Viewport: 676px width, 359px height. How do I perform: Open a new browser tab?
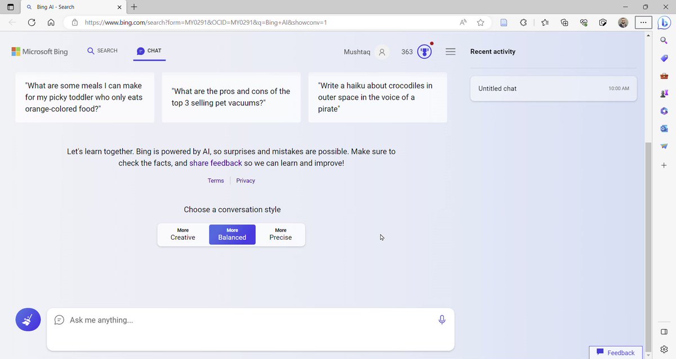[134, 7]
